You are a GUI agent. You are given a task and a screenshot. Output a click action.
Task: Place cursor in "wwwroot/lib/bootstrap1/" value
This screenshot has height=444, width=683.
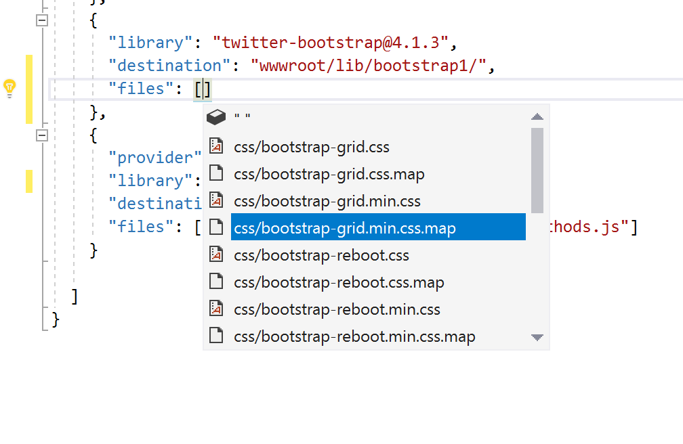click(368, 66)
